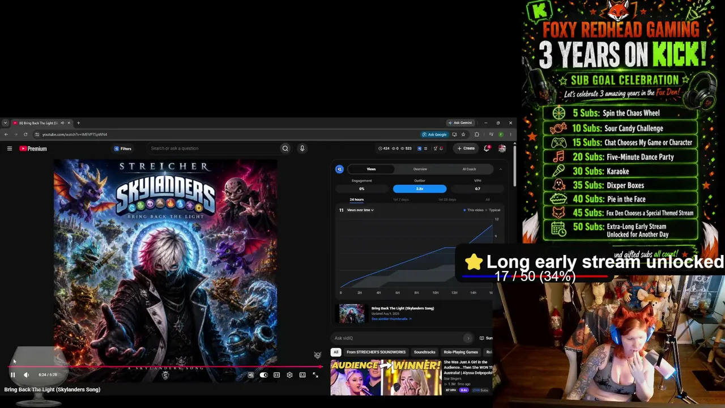The height and width of the screenshot is (408, 725).
Task: Toggle Typical series in chart legend
Action: 493,210
